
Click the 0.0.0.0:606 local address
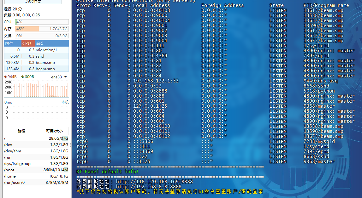149,121
